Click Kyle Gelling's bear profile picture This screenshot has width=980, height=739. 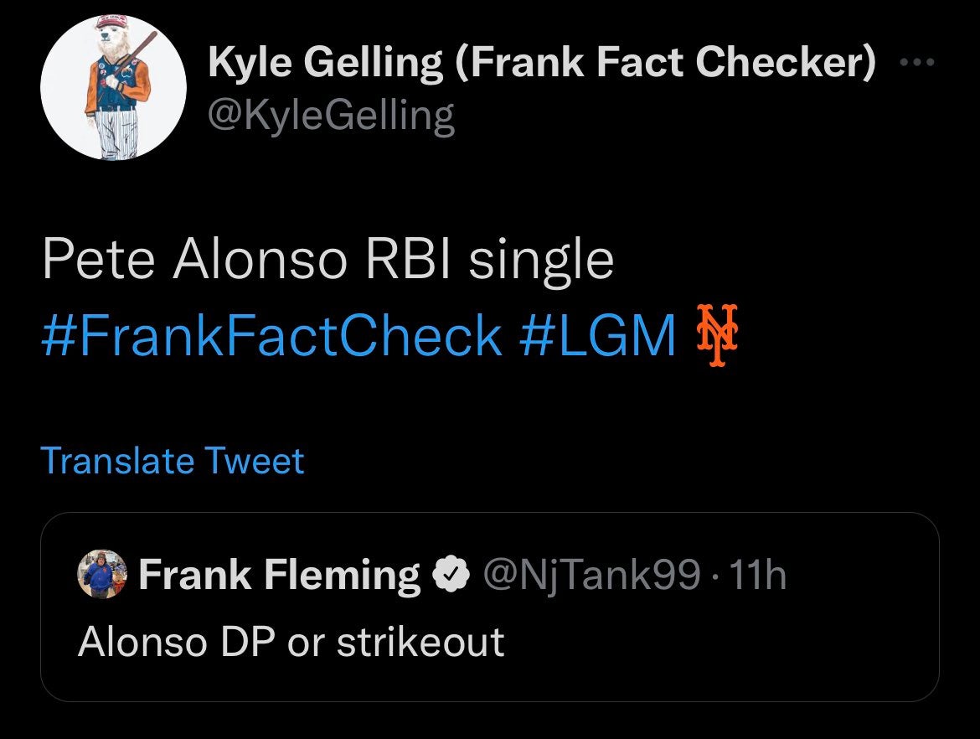[113, 87]
